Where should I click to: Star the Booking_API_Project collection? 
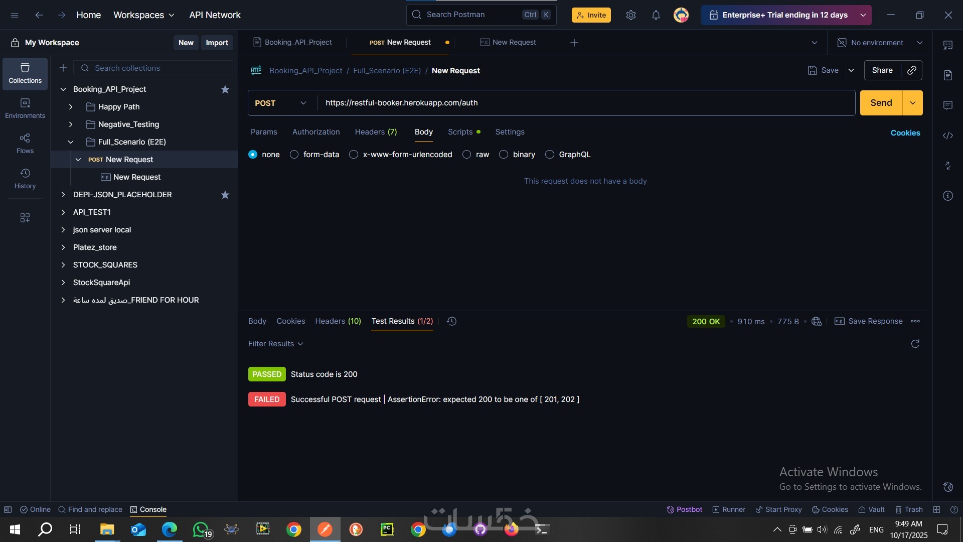(x=225, y=89)
